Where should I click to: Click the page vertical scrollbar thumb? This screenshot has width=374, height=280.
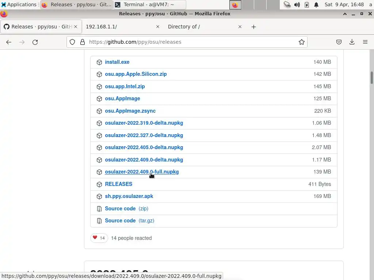click(x=371, y=78)
